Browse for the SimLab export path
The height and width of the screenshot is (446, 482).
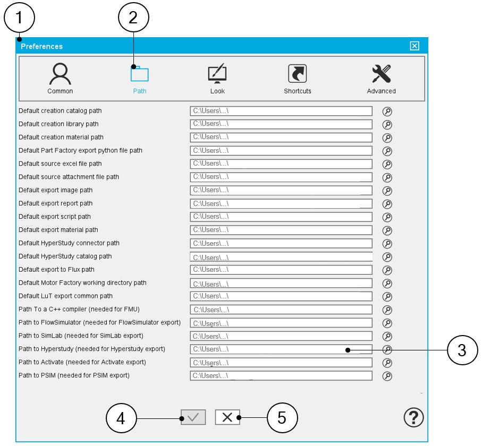pyautogui.click(x=387, y=336)
